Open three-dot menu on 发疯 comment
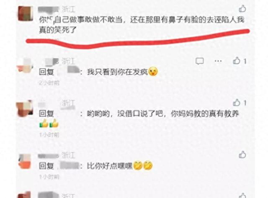This screenshot has height=198, width=268. [x=218, y=61]
